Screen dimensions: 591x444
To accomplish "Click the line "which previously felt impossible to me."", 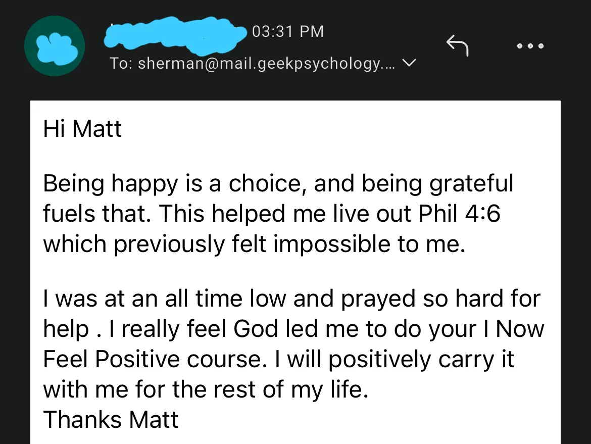I will pyautogui.click(x=254, y=244).
